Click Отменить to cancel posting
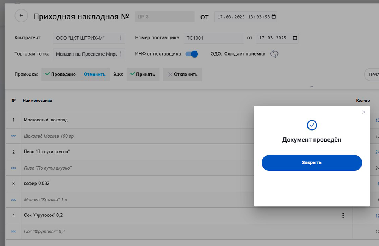 pyautogui.click(x=94, y=74)
